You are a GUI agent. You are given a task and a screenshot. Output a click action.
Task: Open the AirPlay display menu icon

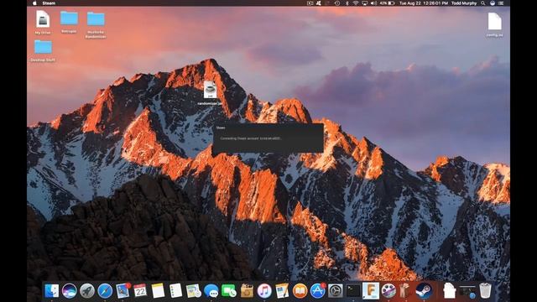(x=365, y=3)
